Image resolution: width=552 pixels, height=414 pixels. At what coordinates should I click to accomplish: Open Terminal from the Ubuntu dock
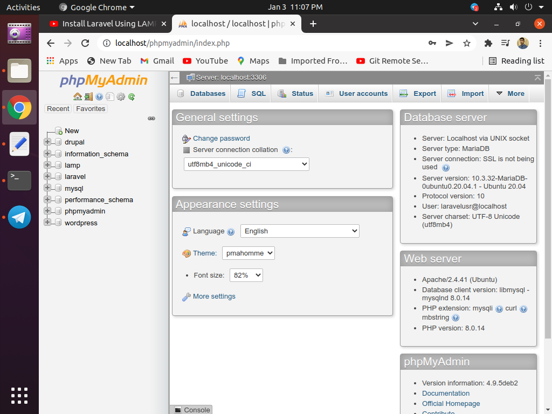[19, 180]
